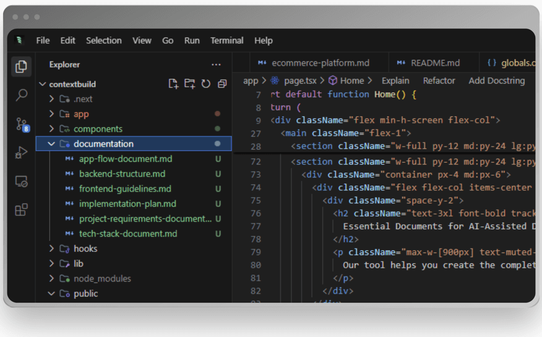Image resolution: width=542 pixels, height=337 pixels.
Task: Refresh the Explorer file tree
Action: click(x=205, y=83)
